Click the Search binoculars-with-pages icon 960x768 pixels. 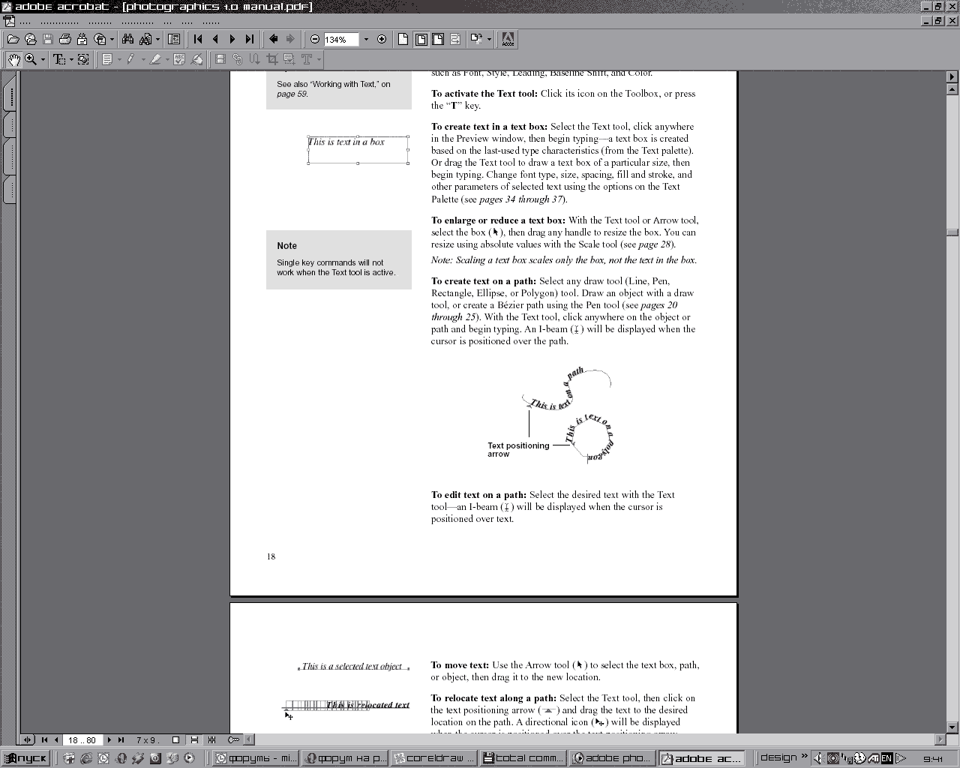(x=145, y=39)
